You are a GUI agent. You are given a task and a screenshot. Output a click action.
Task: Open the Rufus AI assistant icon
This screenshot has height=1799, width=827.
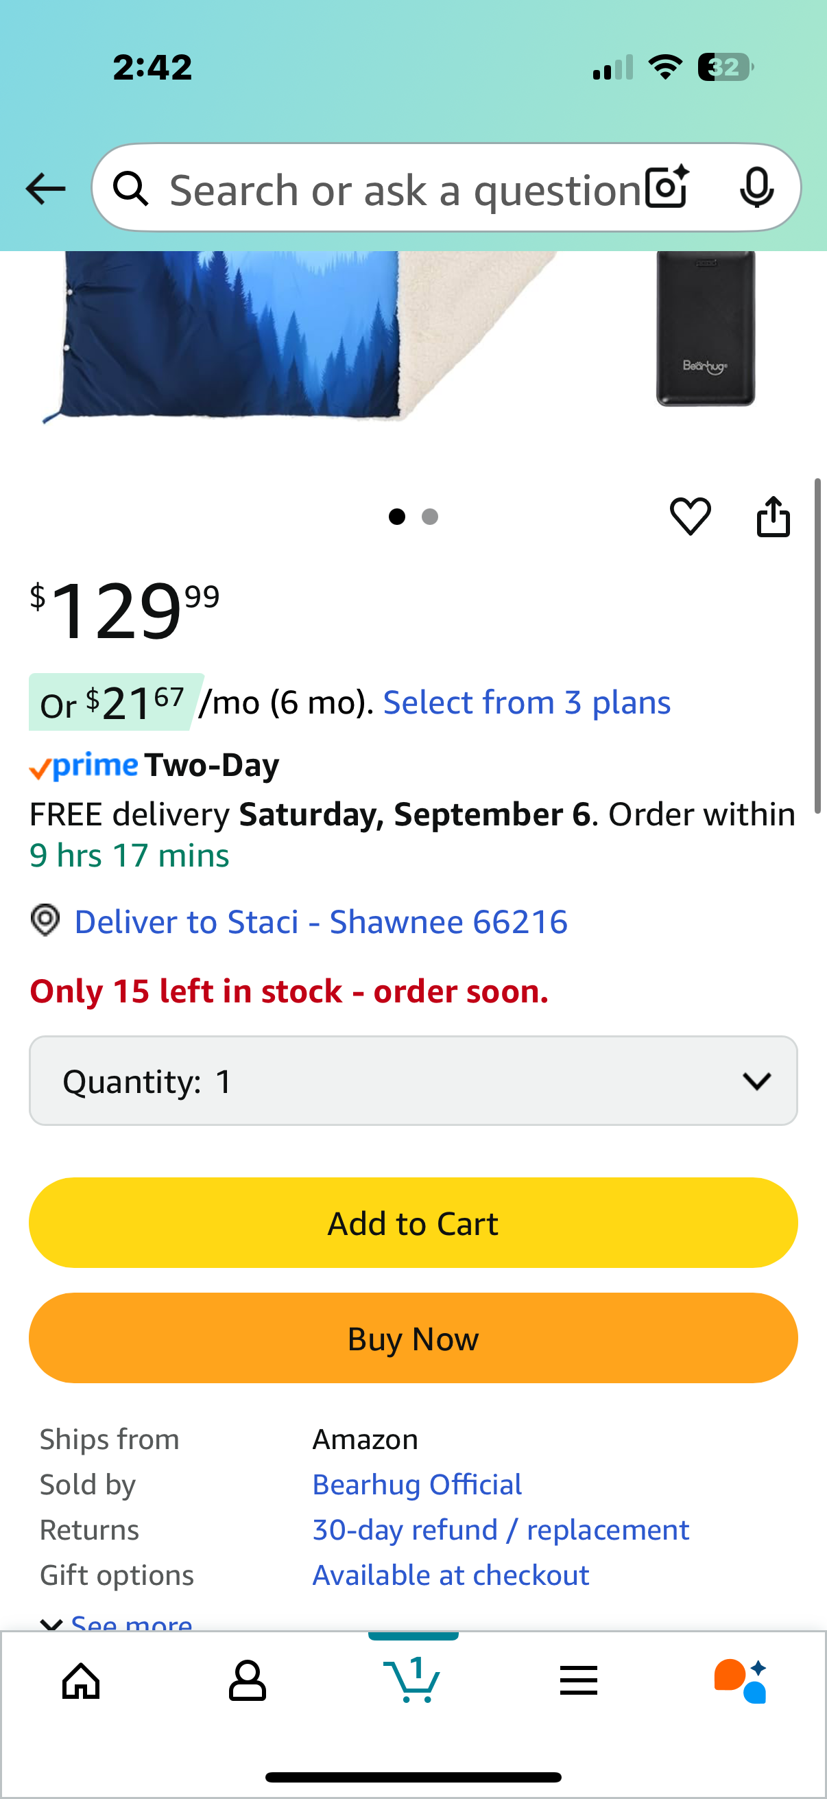741,1680
